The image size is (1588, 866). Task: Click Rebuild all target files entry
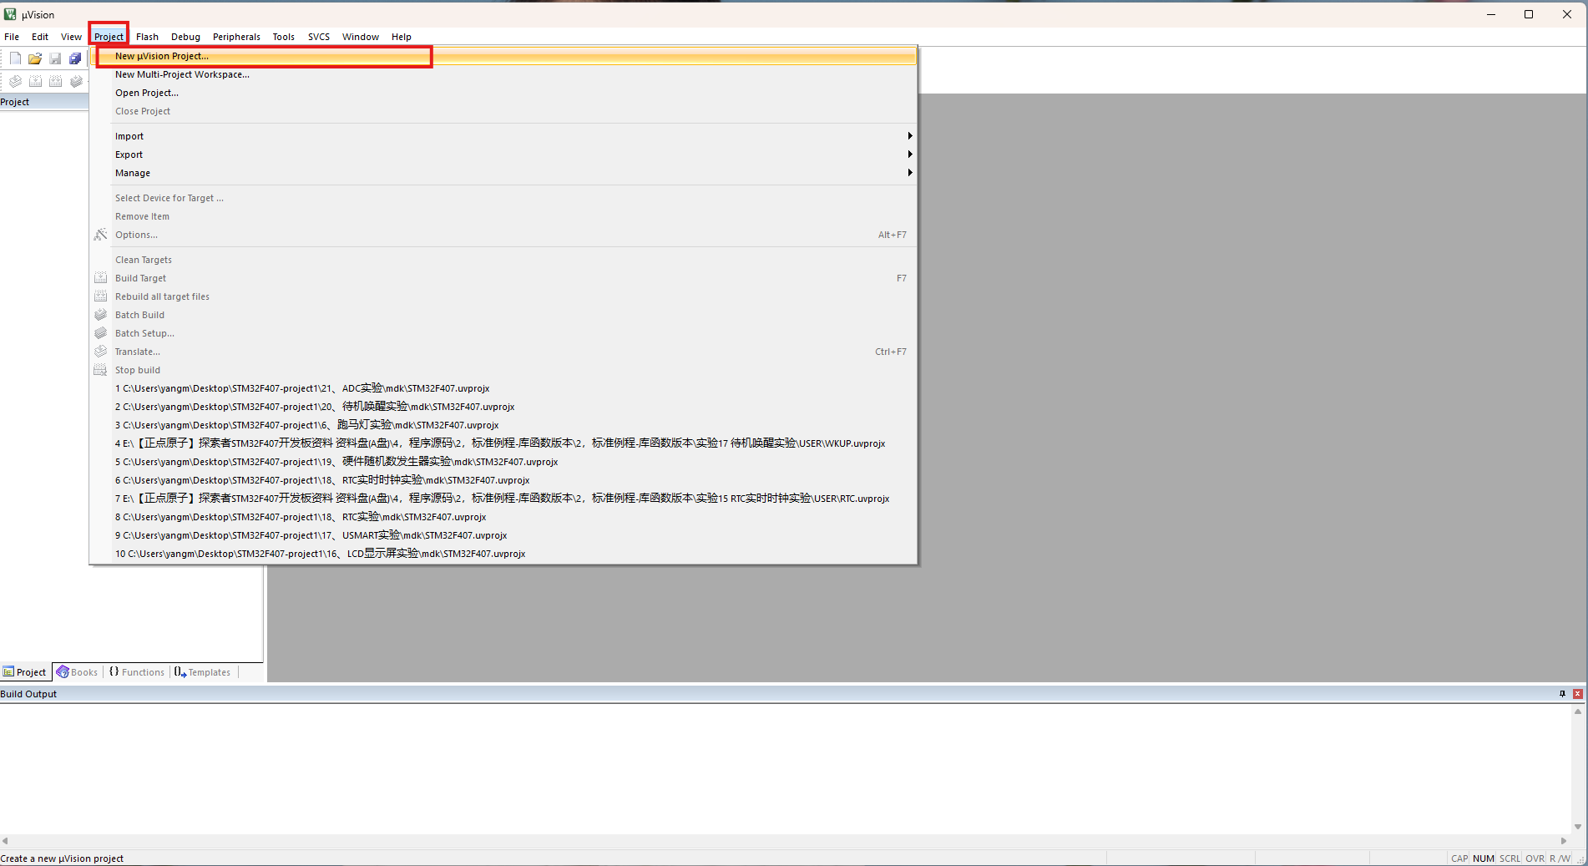(x=503, y=296)
